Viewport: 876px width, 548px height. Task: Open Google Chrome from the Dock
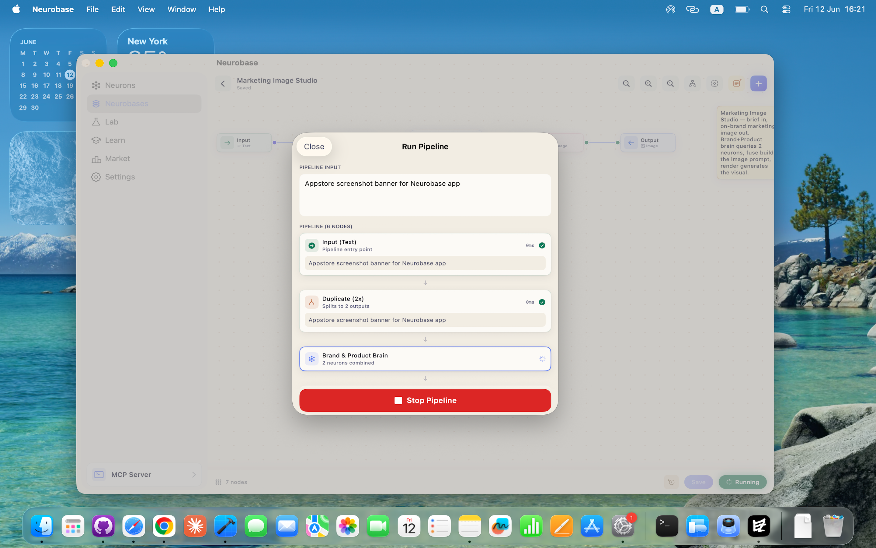(164, 526)
